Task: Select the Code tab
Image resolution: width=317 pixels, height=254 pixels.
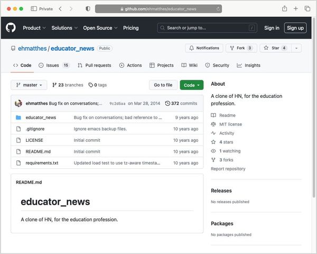Action: [22, 65]
